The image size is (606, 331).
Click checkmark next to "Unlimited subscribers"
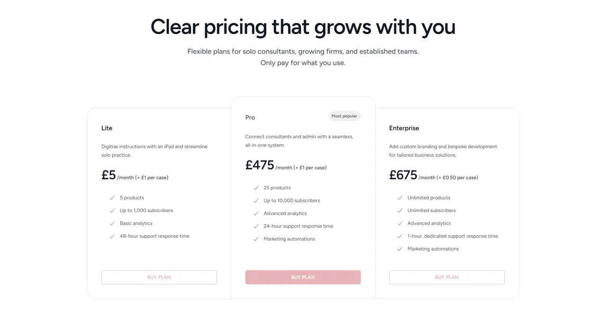click(x=400, y=211)
